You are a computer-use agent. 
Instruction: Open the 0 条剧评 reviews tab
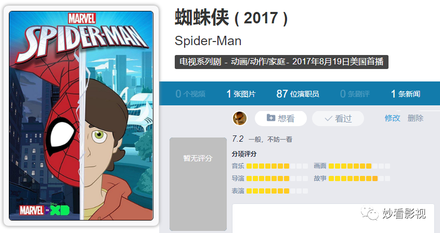click(x=355, y=94)
